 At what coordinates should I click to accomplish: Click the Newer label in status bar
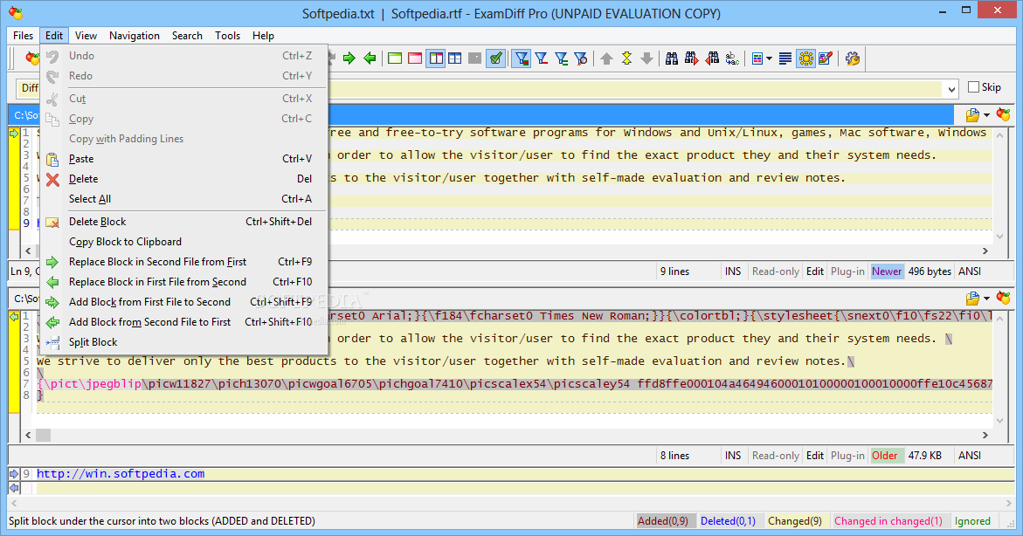(x=887, y=271)
